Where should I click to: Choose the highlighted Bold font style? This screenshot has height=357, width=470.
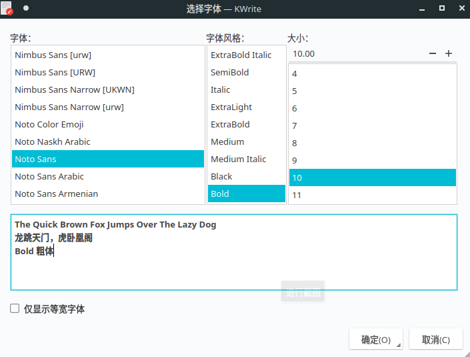(x=247, y=194)
